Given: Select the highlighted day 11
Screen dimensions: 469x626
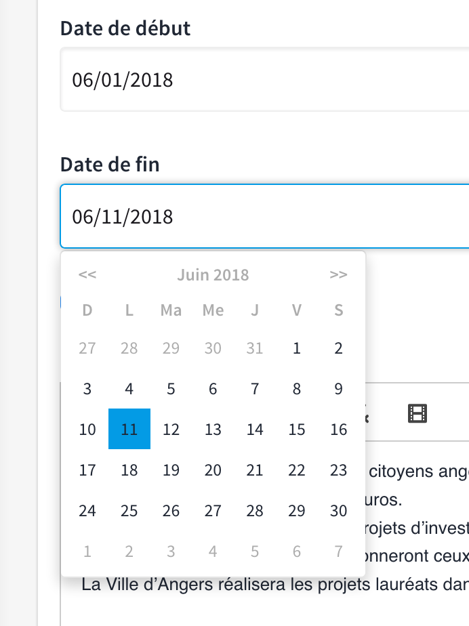Looking at the screenshot, I should click(129, 429).
